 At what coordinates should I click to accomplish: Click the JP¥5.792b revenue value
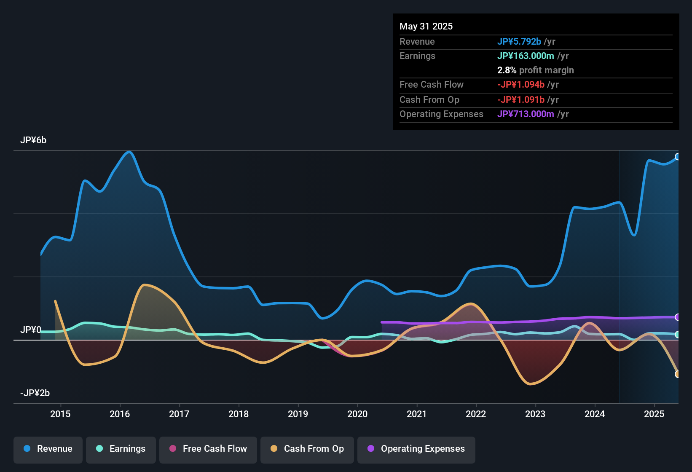(519, 42)
